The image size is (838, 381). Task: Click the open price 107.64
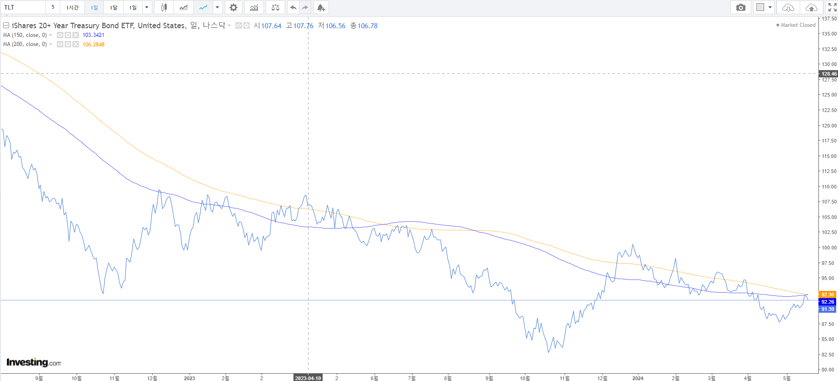(x=271, y=26)
